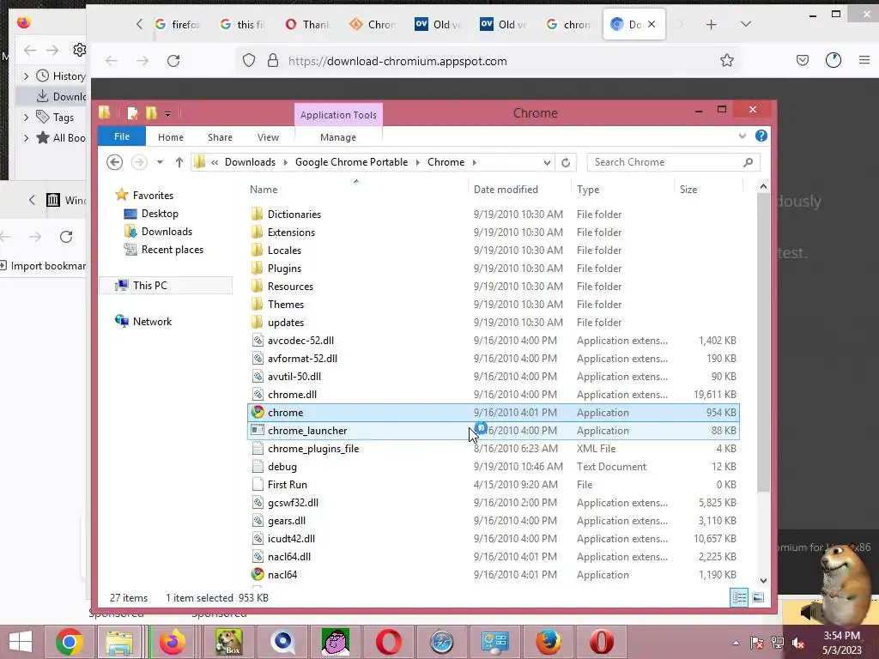Screen dimensions: 879x659
Task: Click Safari compass icon in taskbar
Action: point(441,642)
